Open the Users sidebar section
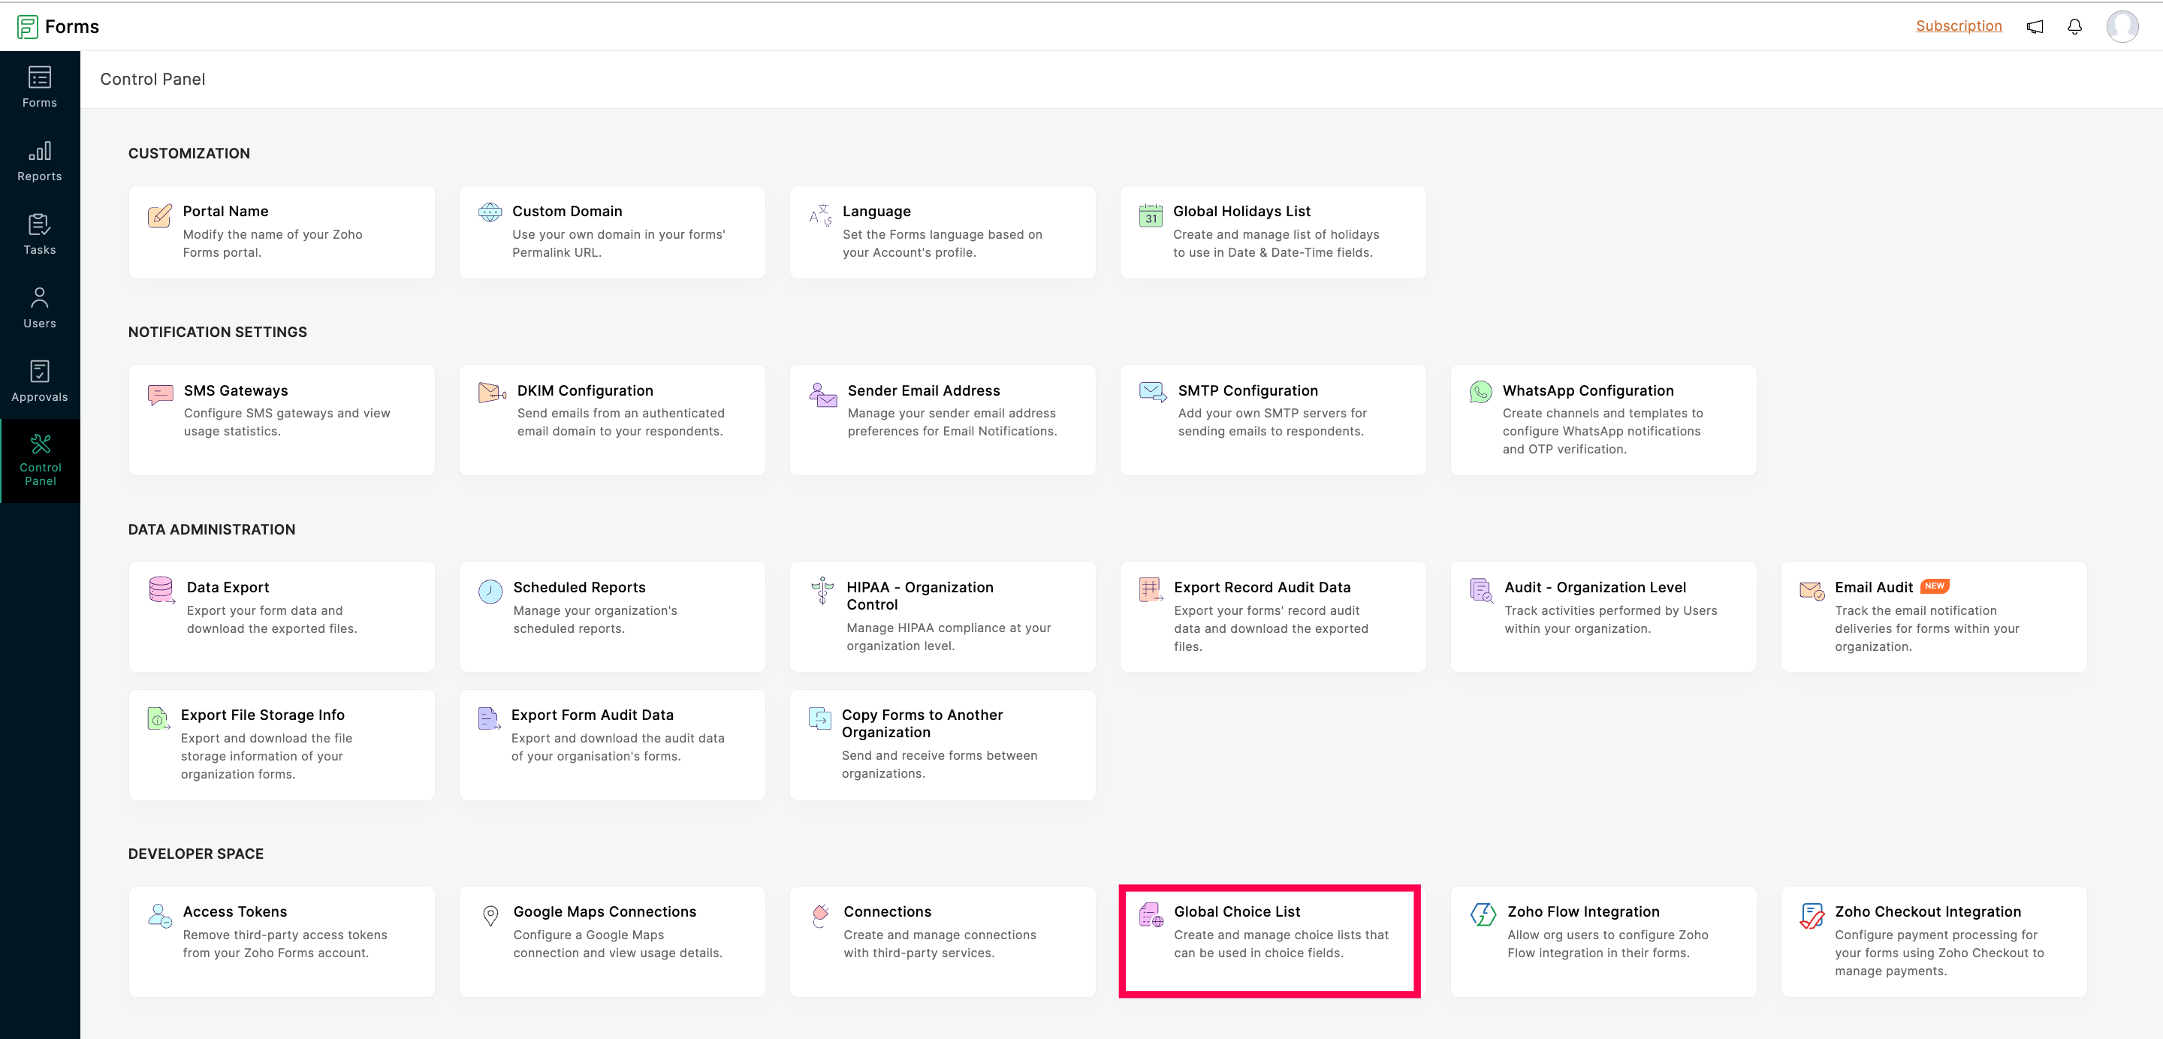 (x=40, y=308)
